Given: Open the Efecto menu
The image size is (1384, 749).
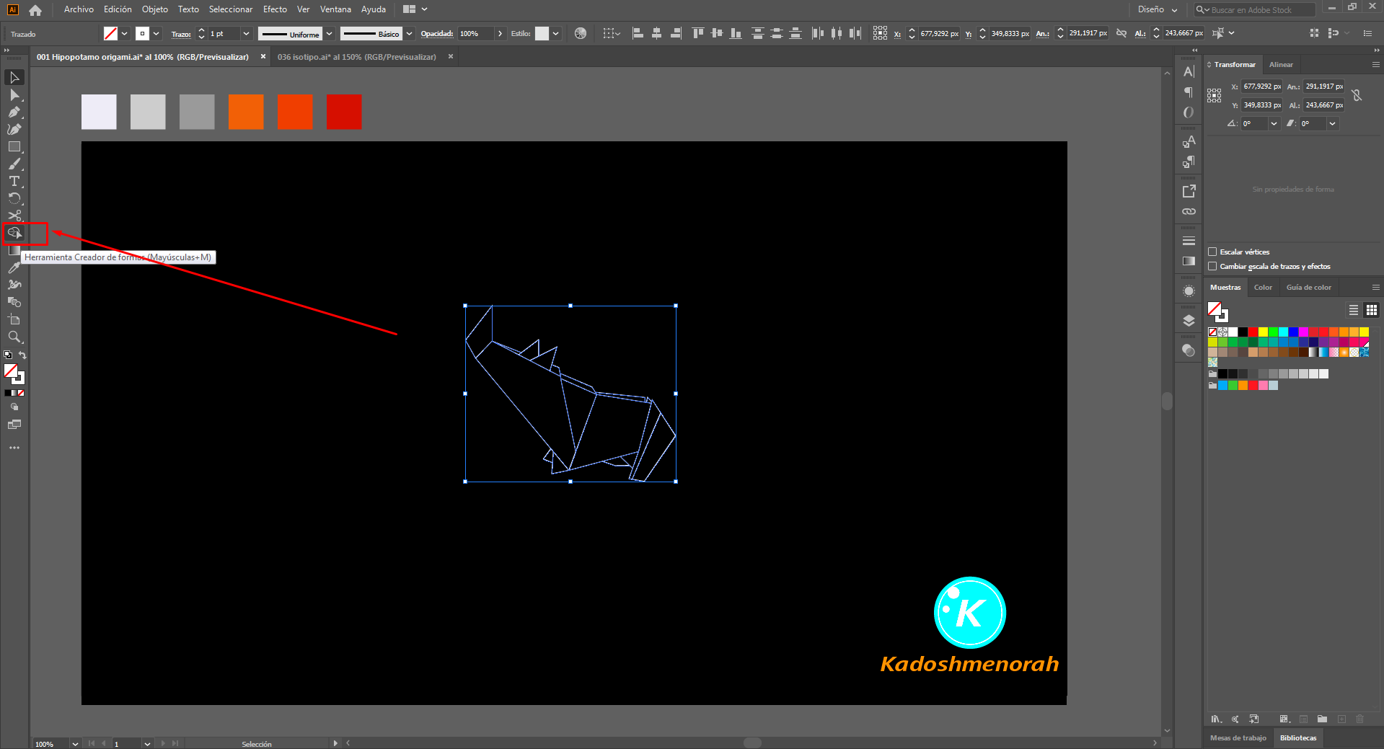Looking at the screenshot, I should click(x=275, y=9).
